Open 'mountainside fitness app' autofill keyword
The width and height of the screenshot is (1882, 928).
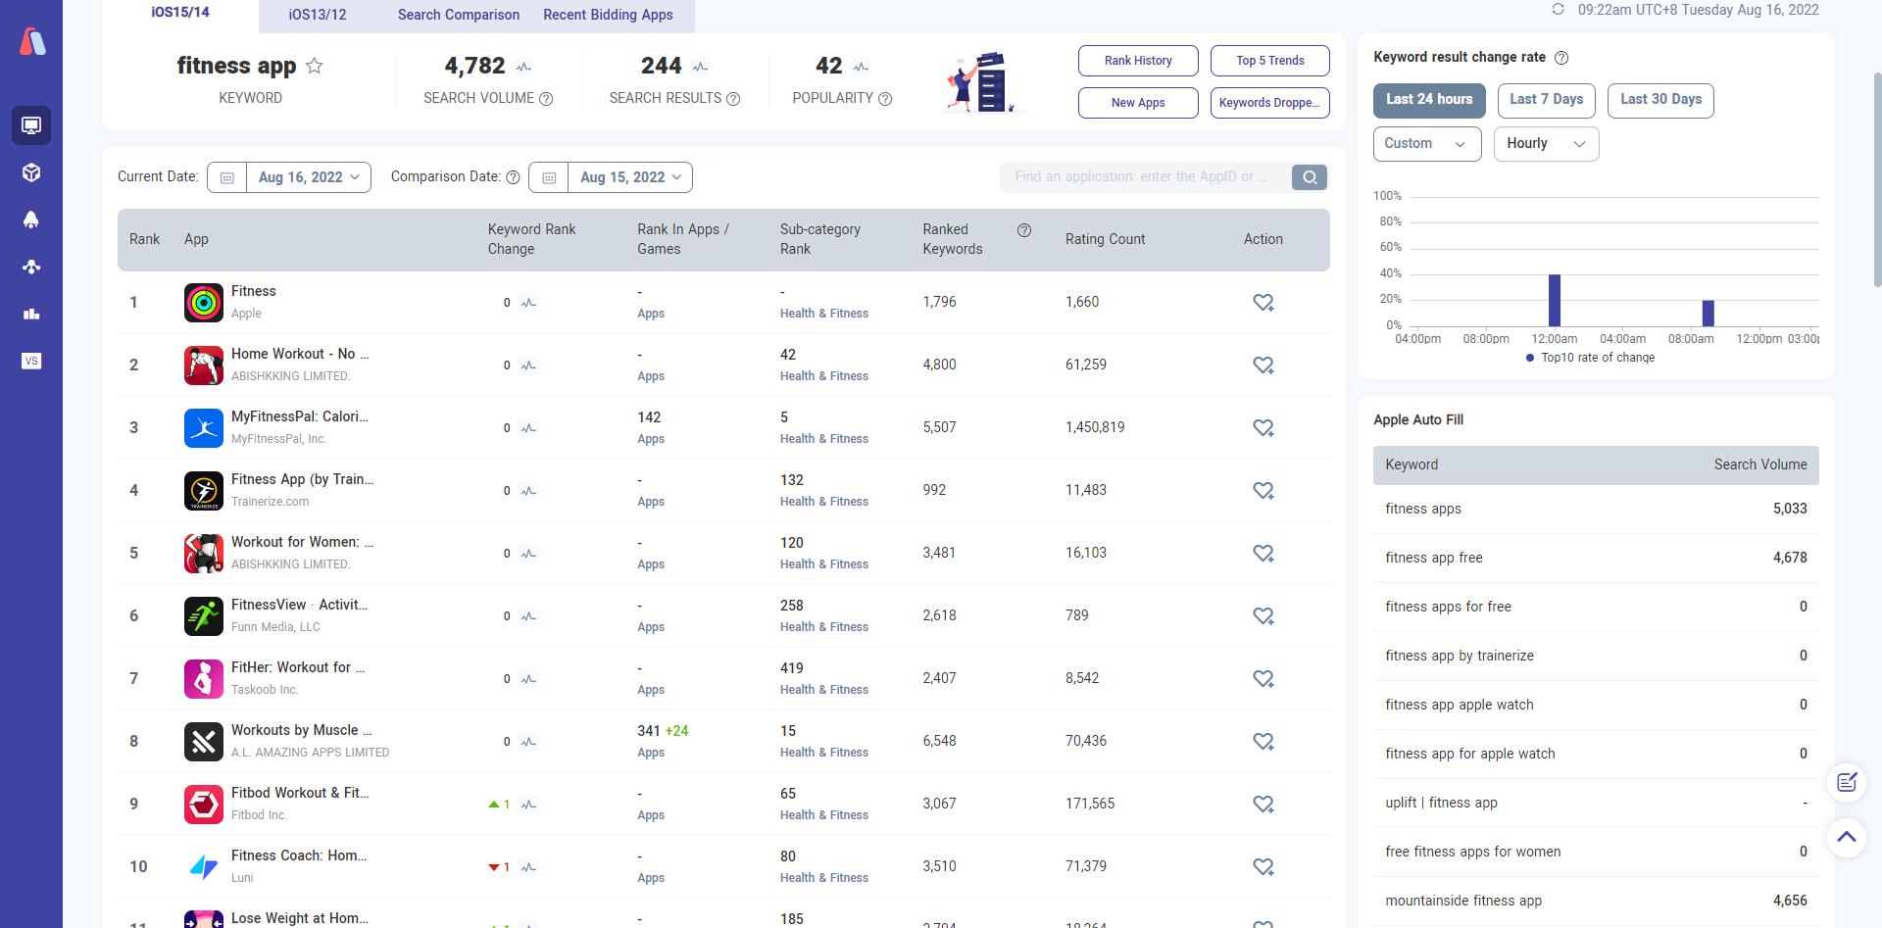pyautogui.click(x=1463, y=901)
